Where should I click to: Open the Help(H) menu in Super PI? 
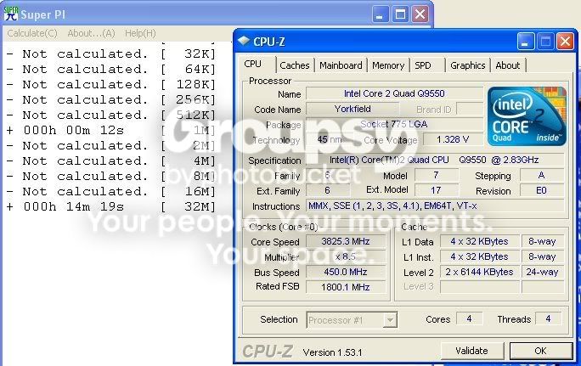[140, 33]
